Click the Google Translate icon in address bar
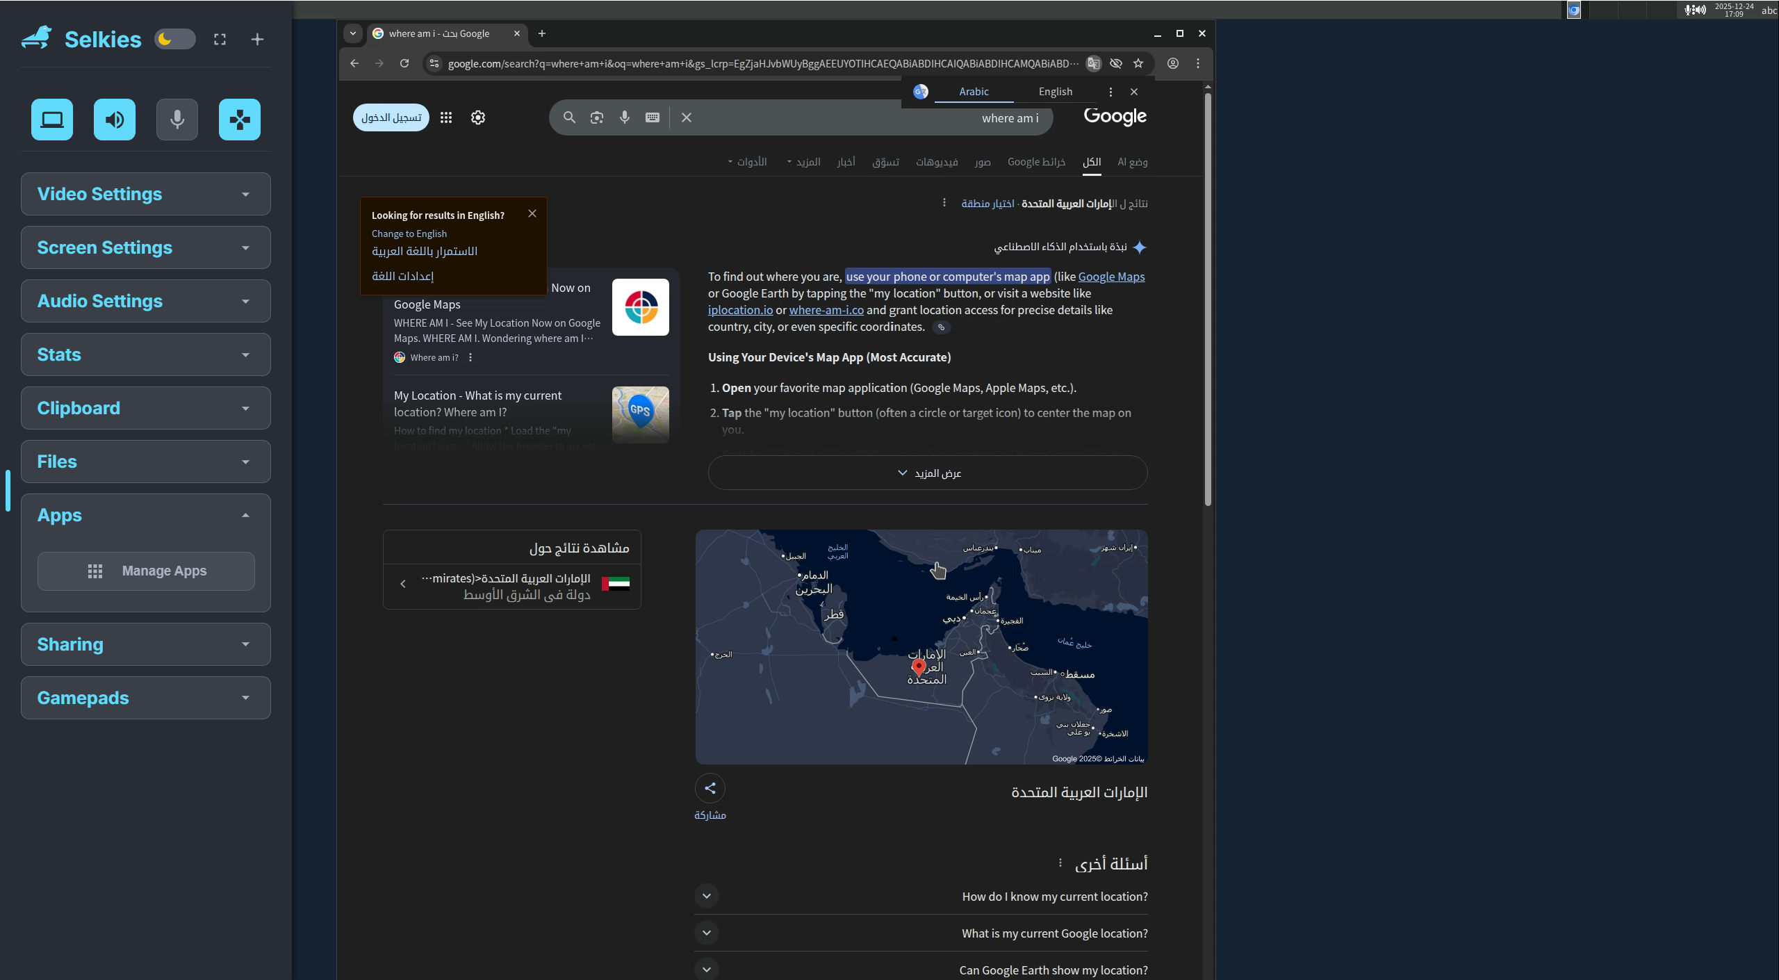The width and height of the screenshot is (1779, 980). pos(1094,63)
